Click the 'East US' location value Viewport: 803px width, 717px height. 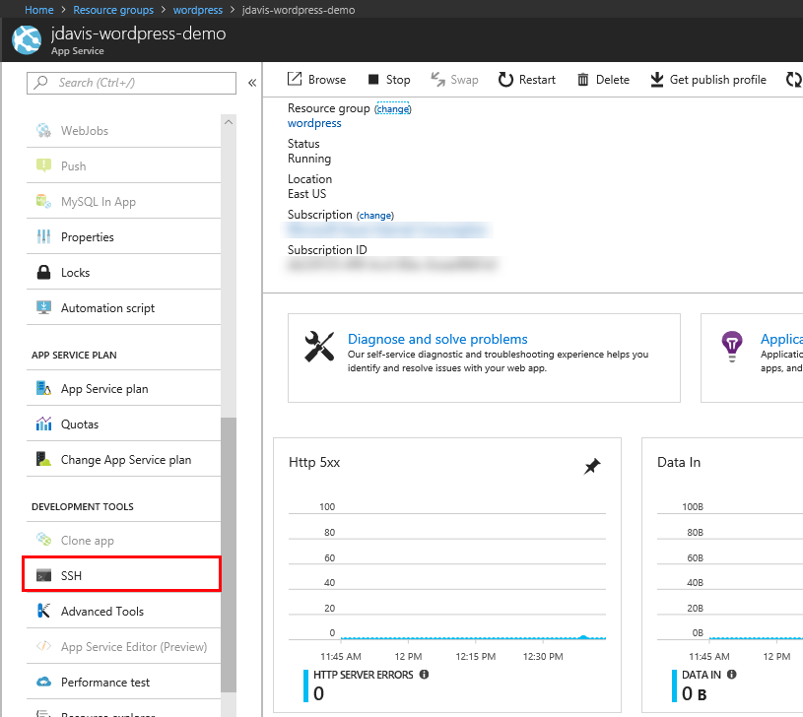[x=306, y=194]
